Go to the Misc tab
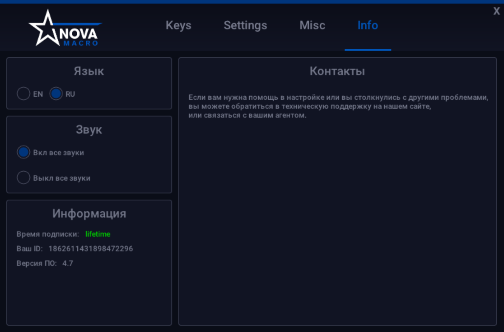This screenshot has height=332, width=504. (312, 25)
